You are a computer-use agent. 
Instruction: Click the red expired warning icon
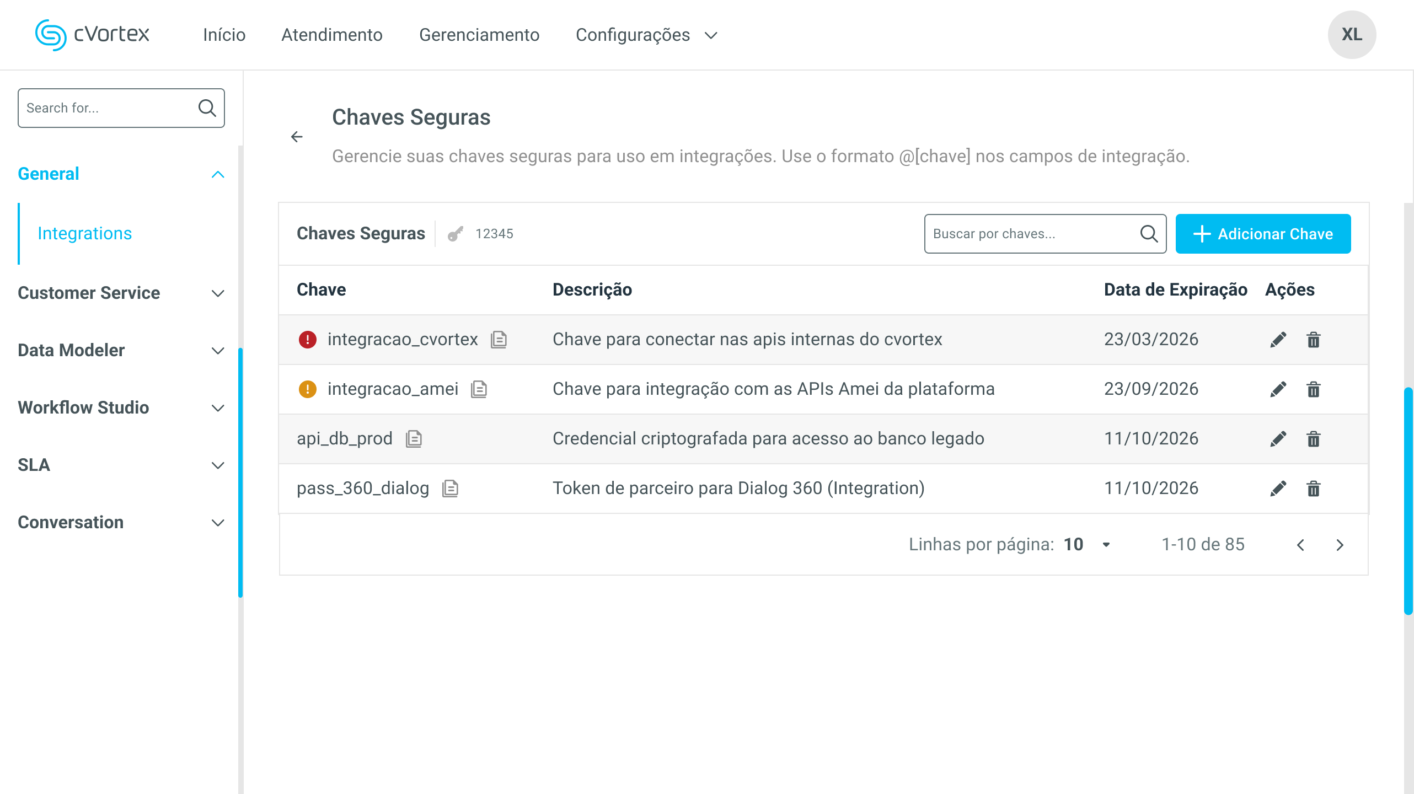[307, 340]
